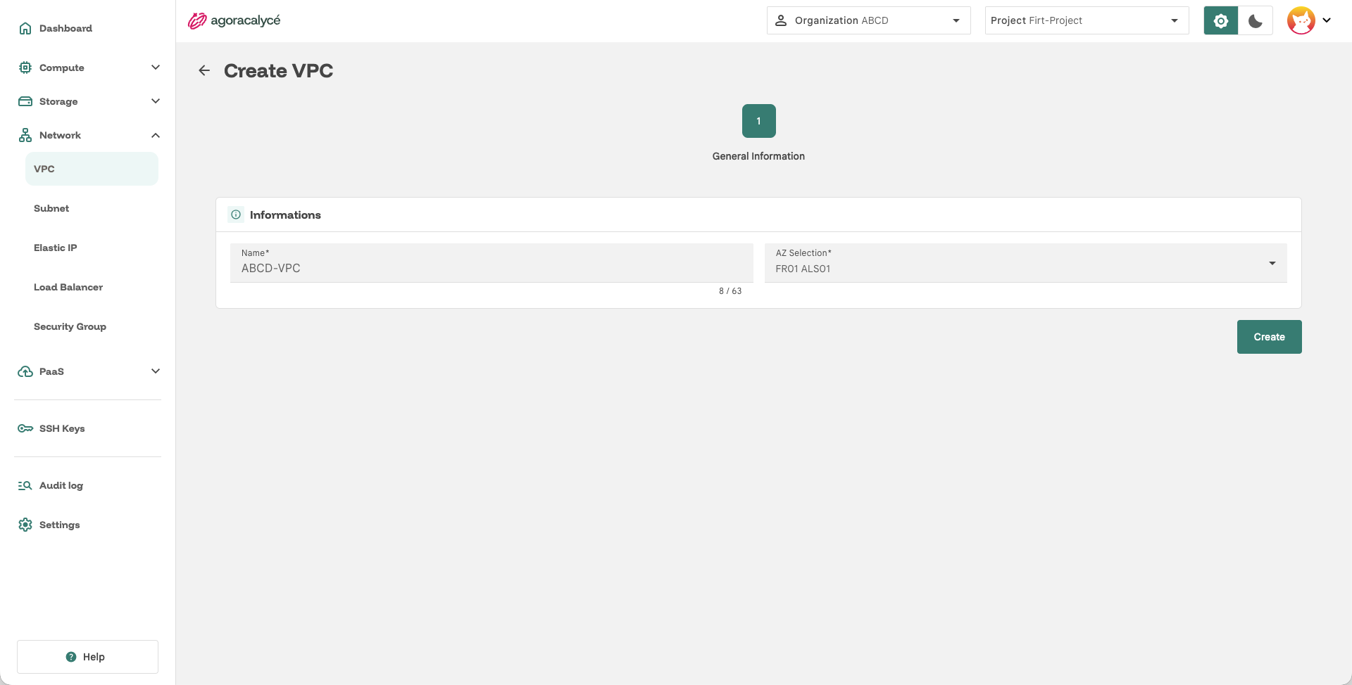This screenshot has height=685, width=1352.
Task: Open the user avatar menu
Action: click(x=1301, y=20)
